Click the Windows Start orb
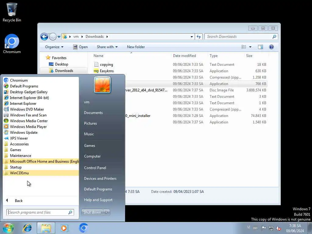Screen dimensions: 312x234 tap(8, 228)
